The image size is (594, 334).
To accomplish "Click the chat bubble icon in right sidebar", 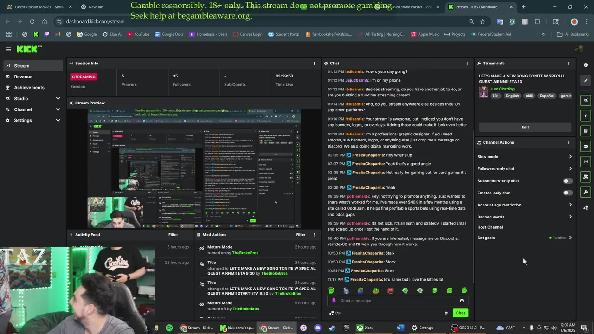I will (586, 146).
